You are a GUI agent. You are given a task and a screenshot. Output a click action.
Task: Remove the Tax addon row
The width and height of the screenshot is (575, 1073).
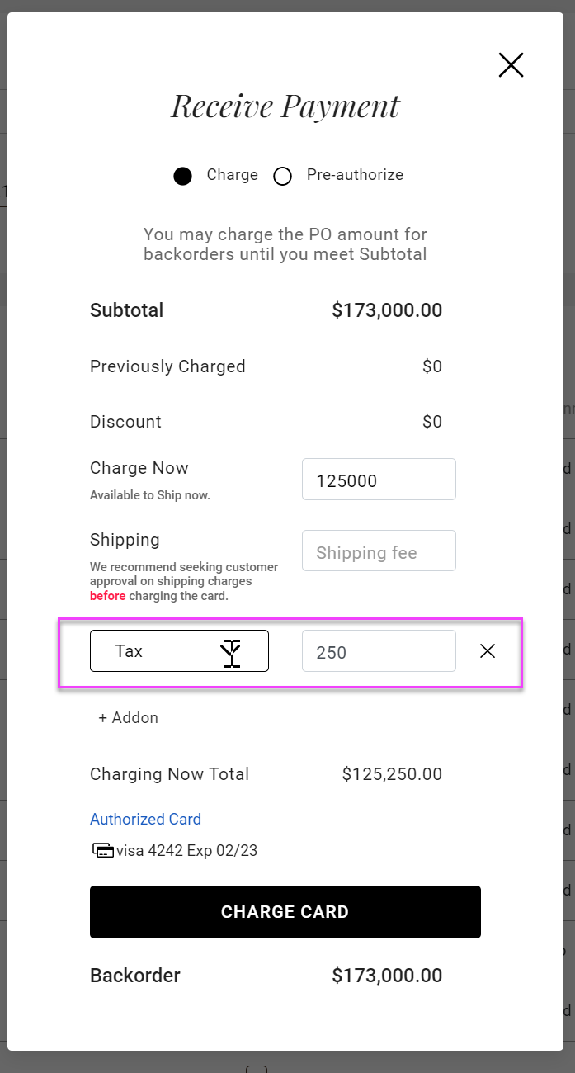click(x=488, y=651)
